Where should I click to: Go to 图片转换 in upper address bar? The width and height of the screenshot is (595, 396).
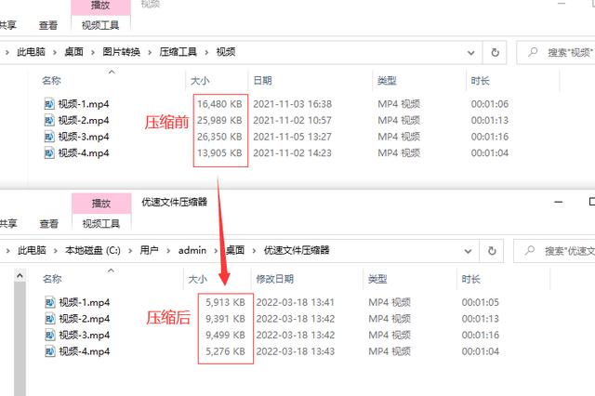click(x=122, y=51)
